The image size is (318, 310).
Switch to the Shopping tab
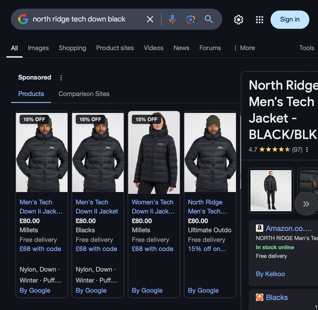[72, 48]
